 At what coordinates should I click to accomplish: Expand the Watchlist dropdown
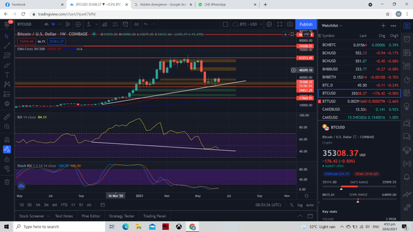(332, 26)
